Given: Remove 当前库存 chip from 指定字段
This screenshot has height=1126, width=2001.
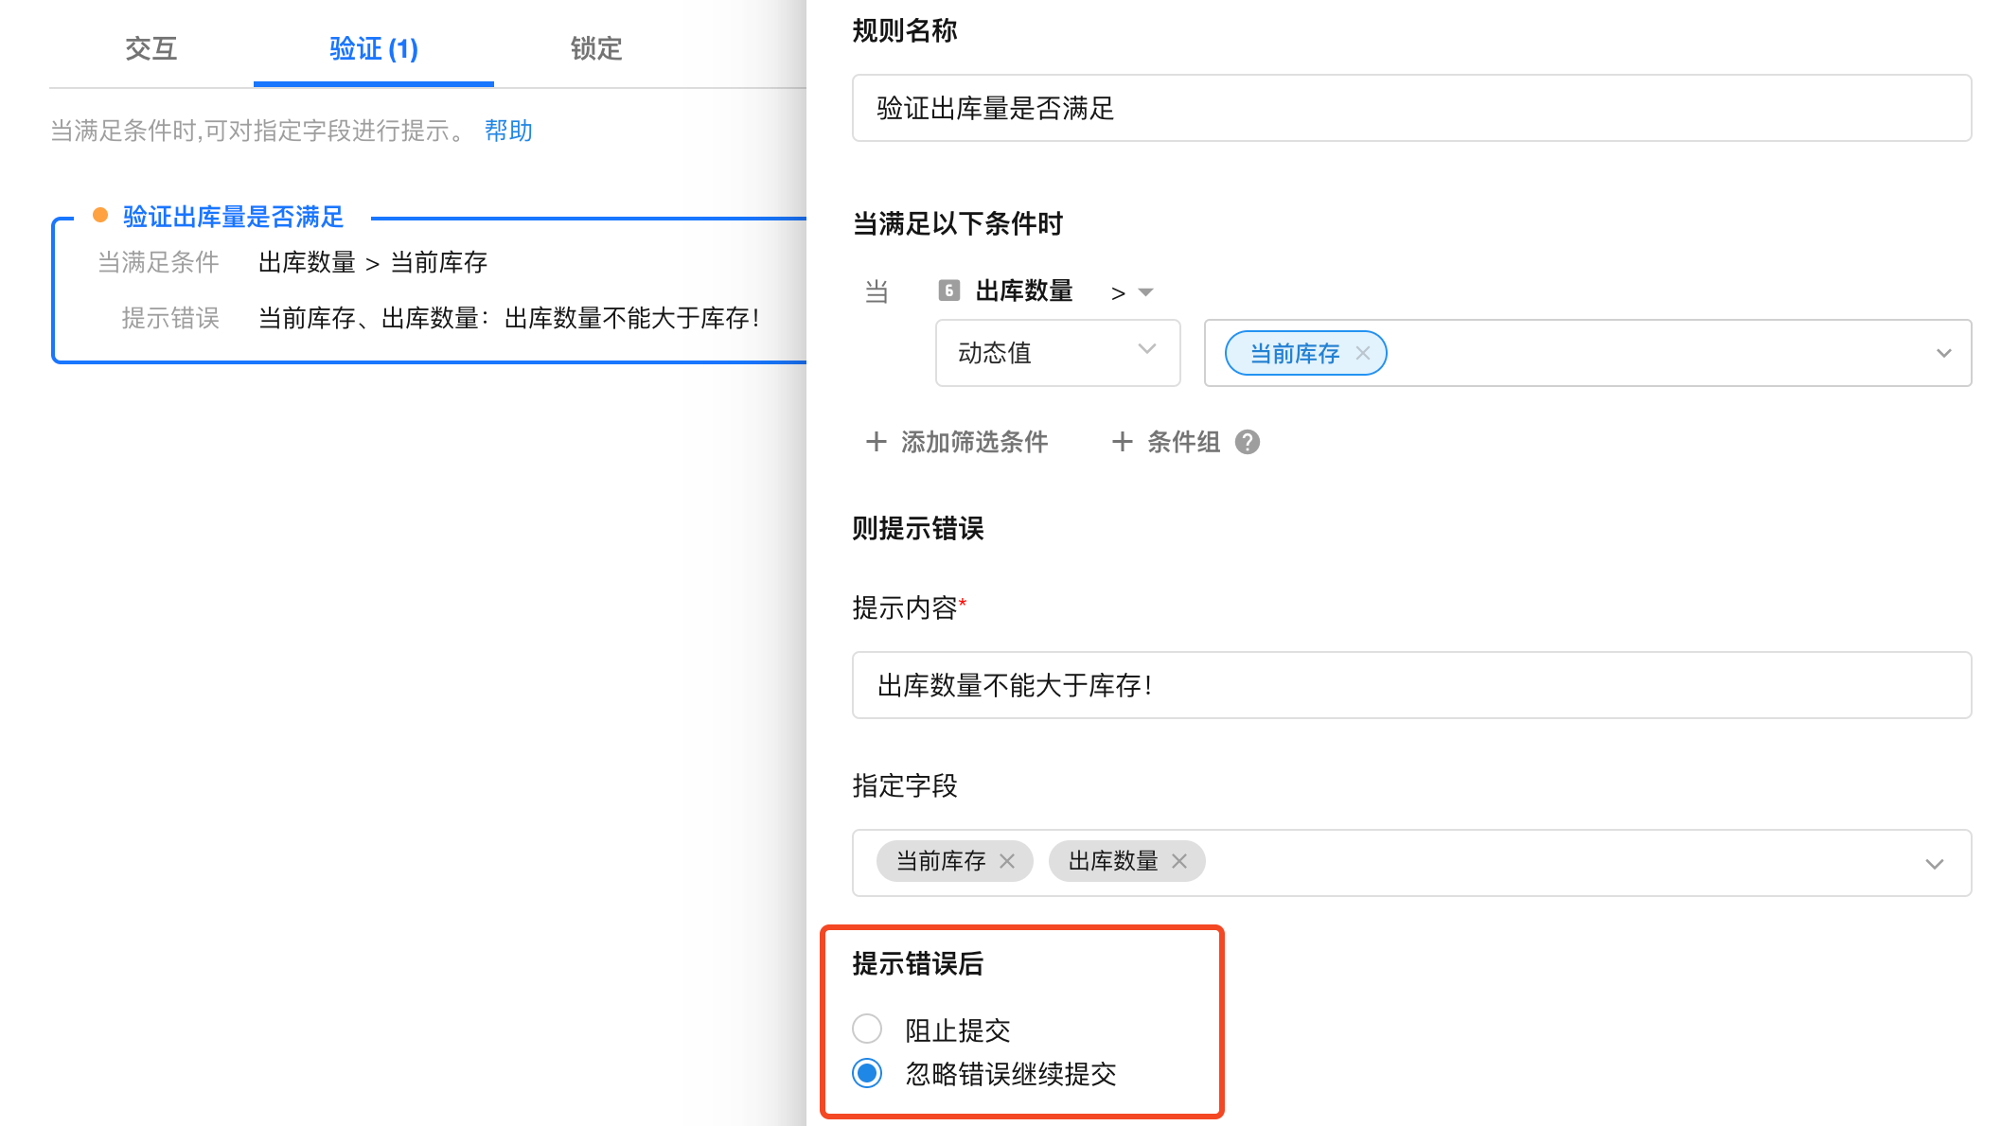Looking at the screenshot, I should click(1007, 861).
